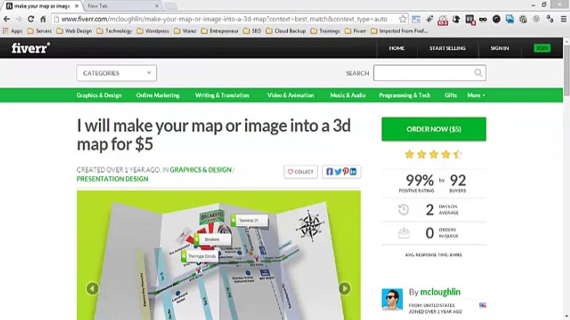The image size is (570, 320).
Task: Click the Fiverr logo
Action: 31,48
